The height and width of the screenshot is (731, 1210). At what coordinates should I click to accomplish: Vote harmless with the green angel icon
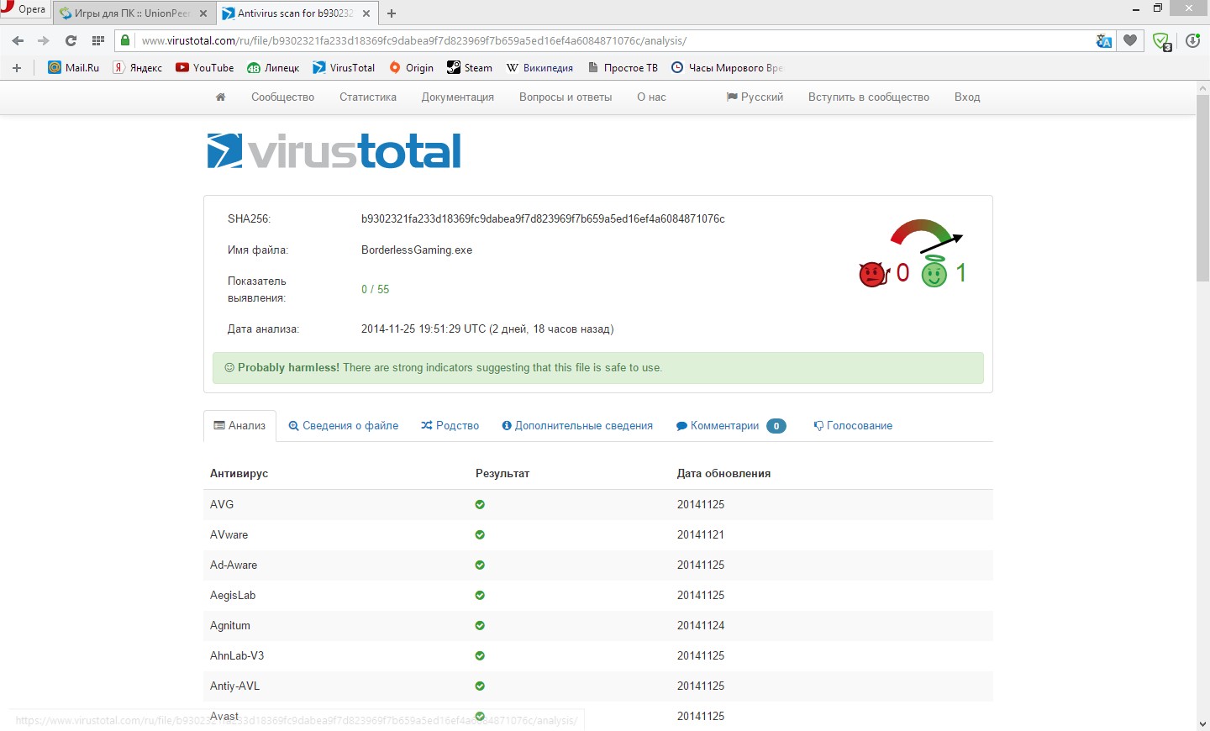pos(934,271)
